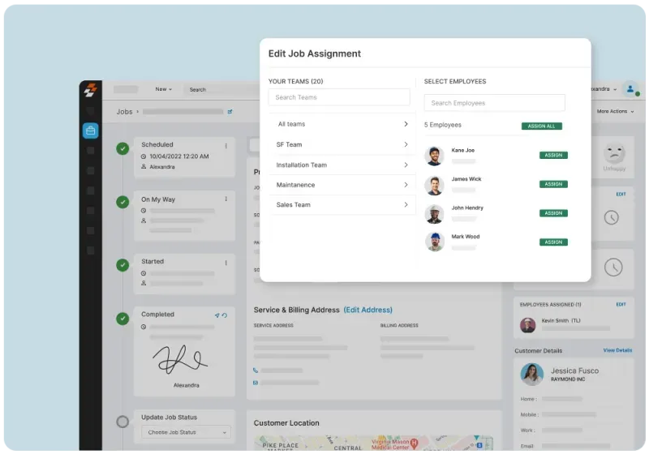Assign Kane Joe to the job
Image resolution: width=649 pixels, height=454 pixels.
pyautogui.click(x=553, y=155)
